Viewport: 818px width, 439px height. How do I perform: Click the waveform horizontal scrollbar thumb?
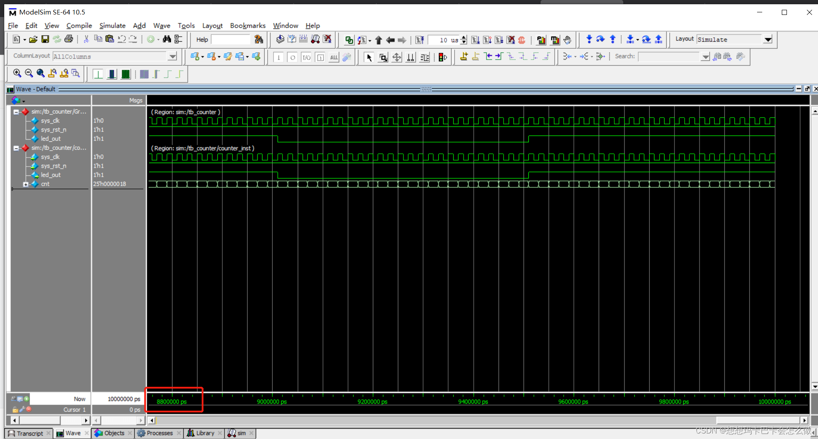(758, 421)
